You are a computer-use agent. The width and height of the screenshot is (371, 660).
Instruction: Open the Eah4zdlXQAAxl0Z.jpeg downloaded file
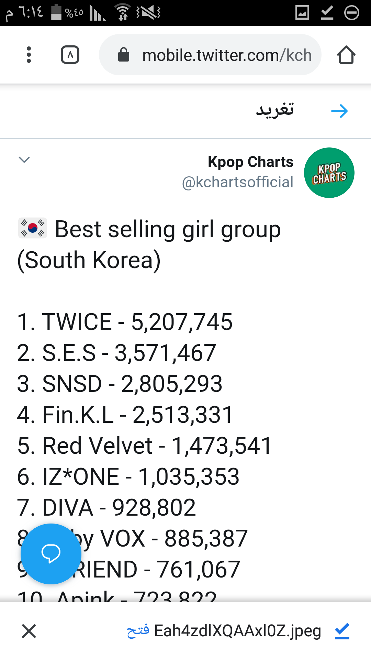(x=237, y=631)
